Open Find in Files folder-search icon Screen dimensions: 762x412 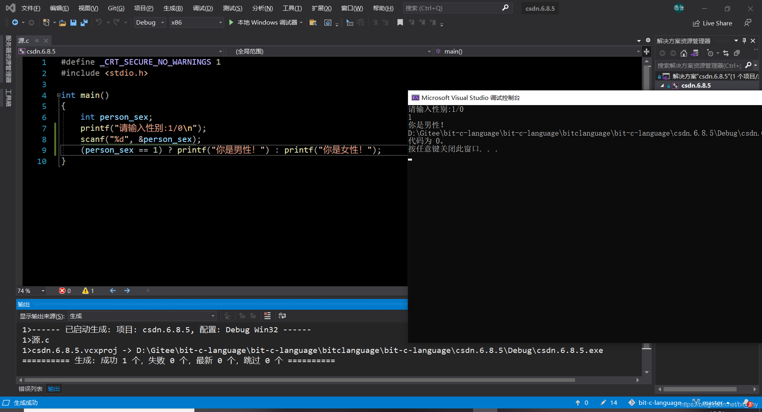313,23
